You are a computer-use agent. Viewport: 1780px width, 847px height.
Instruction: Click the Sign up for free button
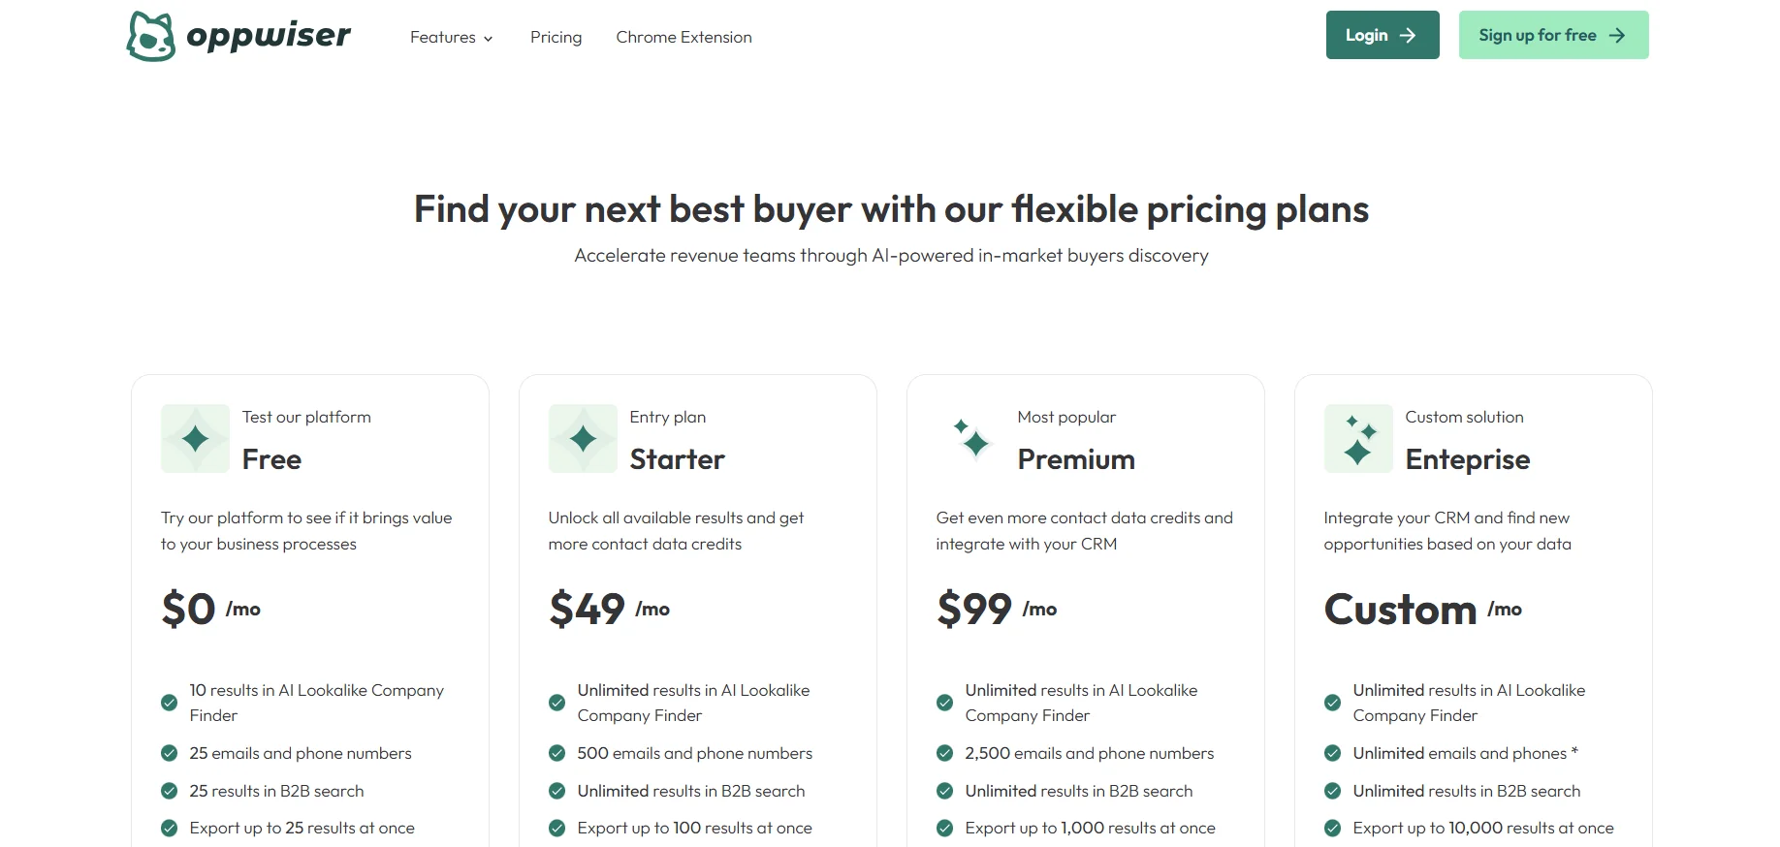(1552, 34)
